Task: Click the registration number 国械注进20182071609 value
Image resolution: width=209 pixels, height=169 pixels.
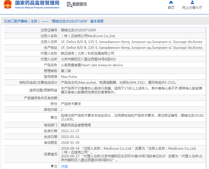Action: (78, 30)
